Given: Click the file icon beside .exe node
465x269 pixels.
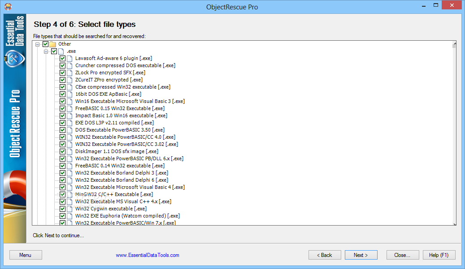Looking at the screenshot, I should click(x=61, y=51).
